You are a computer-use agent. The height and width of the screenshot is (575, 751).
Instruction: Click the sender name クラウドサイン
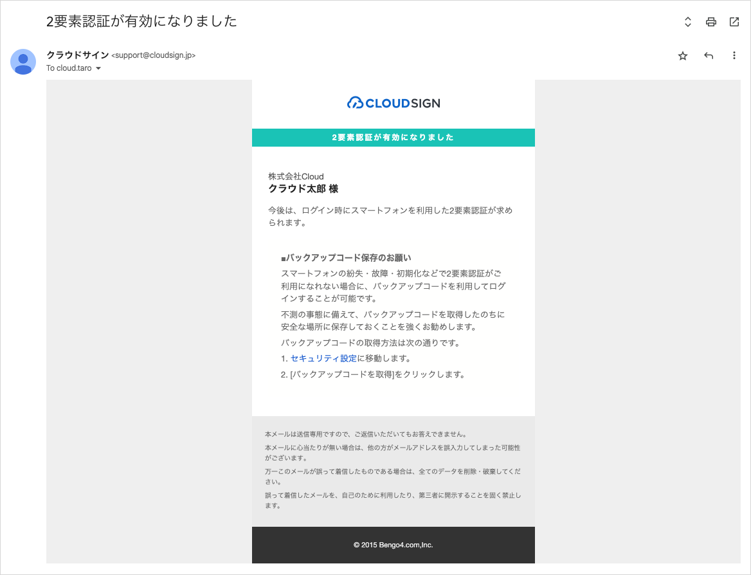pos(78,55)
